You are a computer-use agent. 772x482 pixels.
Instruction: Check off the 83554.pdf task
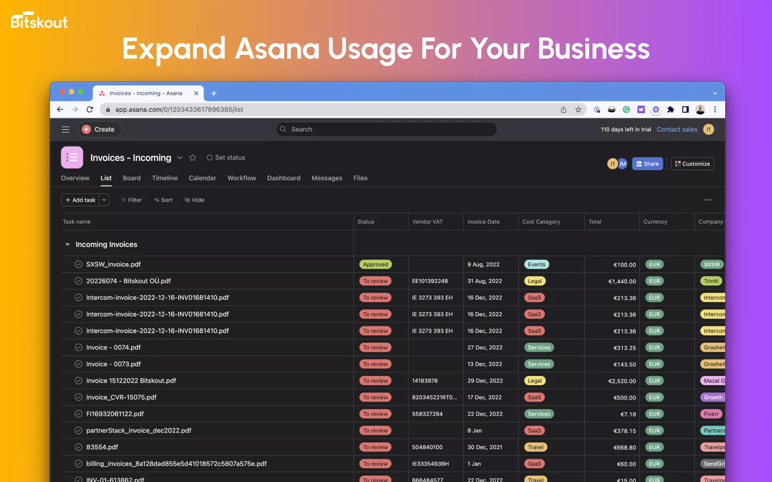tap(78, 447)
